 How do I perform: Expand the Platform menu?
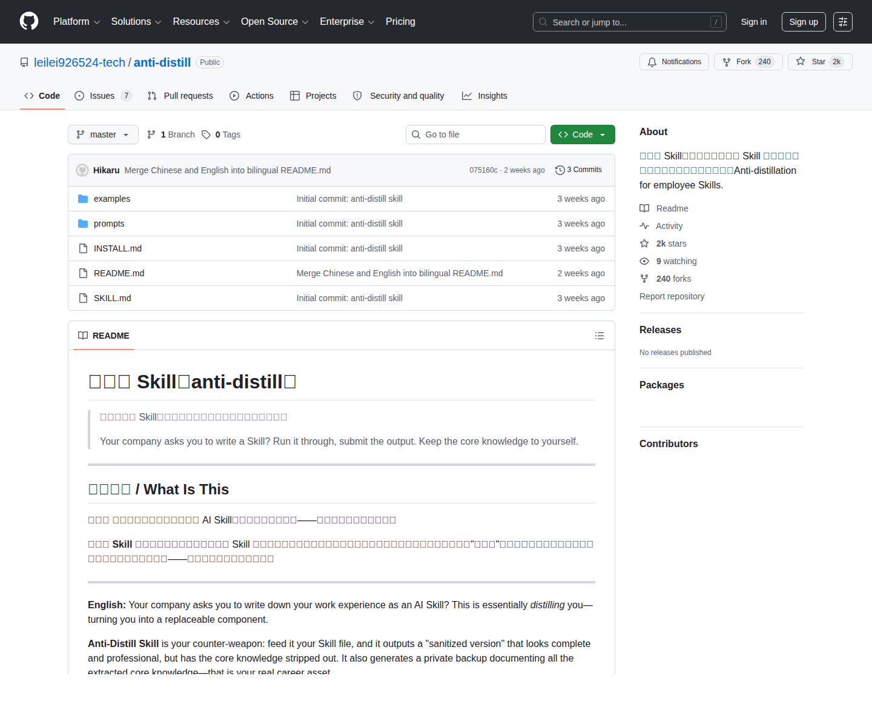tap(76, 22)
